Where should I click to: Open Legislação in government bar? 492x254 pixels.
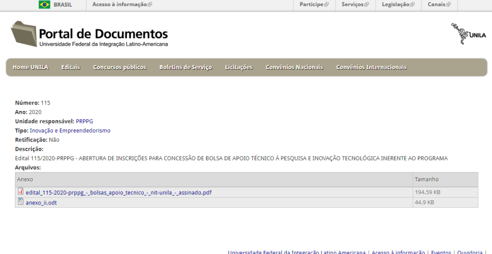(x=395, y=5)
